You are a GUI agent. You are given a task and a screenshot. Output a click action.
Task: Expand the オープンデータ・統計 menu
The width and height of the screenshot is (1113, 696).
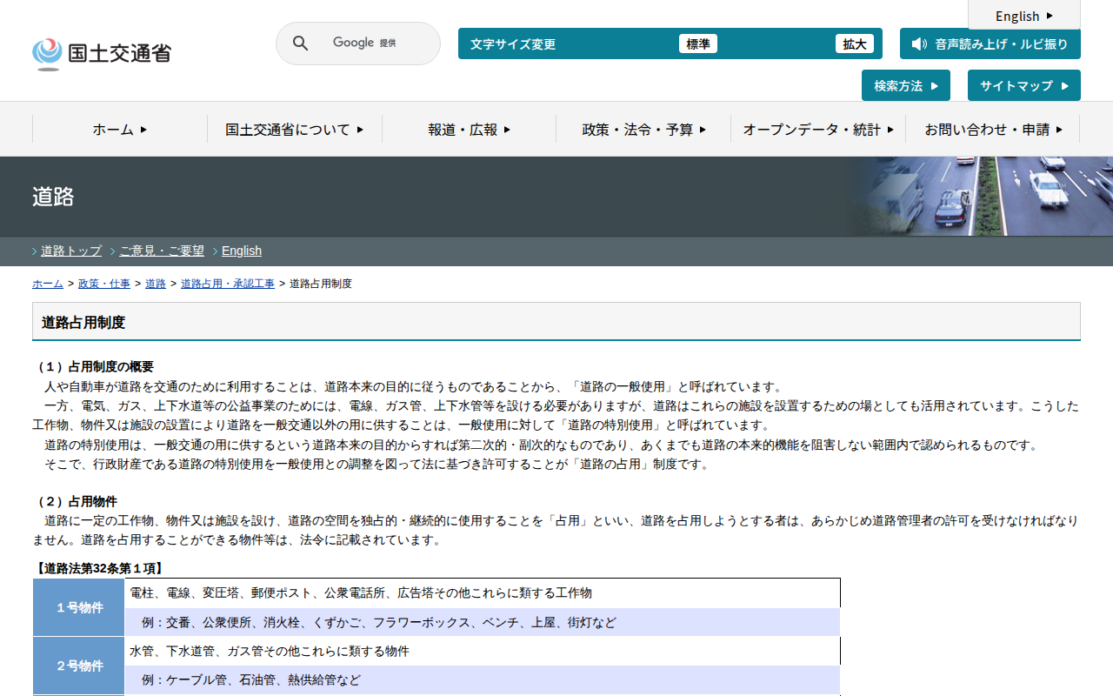[817, 129]
